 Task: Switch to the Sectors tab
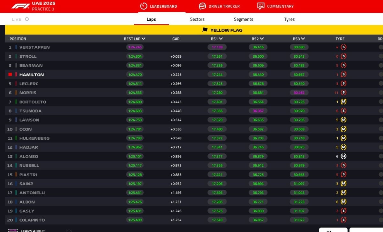[197, 19]
